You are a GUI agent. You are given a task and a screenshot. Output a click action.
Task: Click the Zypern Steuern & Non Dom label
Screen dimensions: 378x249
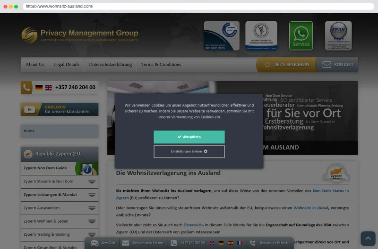(x=48, y=182)
